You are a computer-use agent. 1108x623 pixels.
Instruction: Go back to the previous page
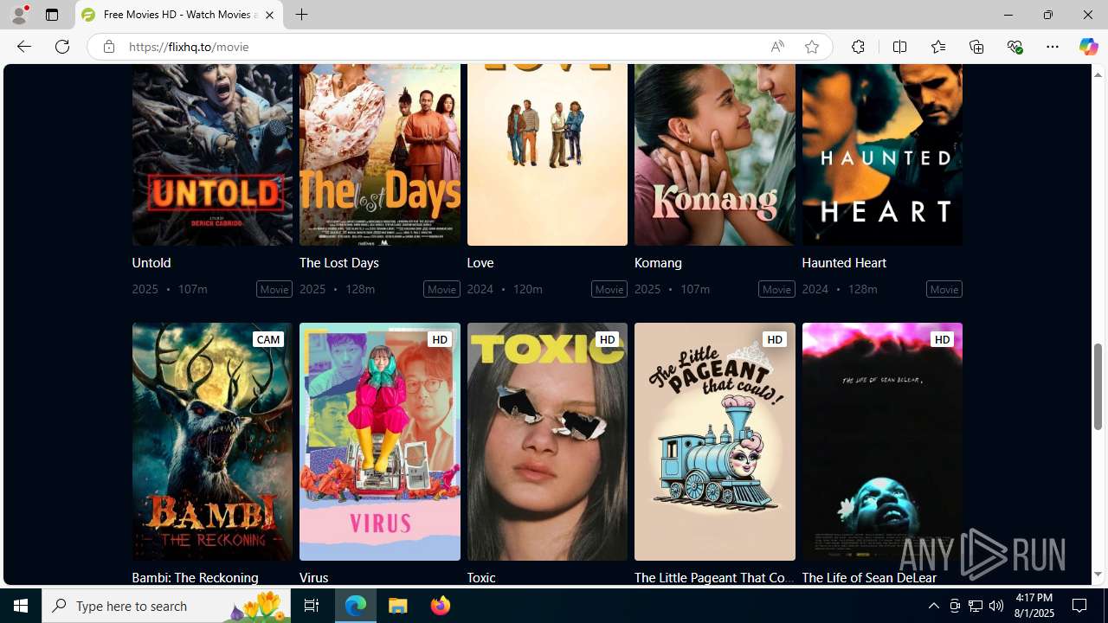coord(23,47)
